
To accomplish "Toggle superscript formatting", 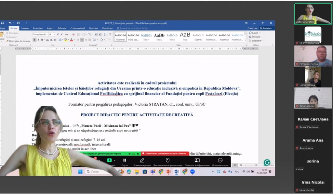I will [x=55, y=40].
